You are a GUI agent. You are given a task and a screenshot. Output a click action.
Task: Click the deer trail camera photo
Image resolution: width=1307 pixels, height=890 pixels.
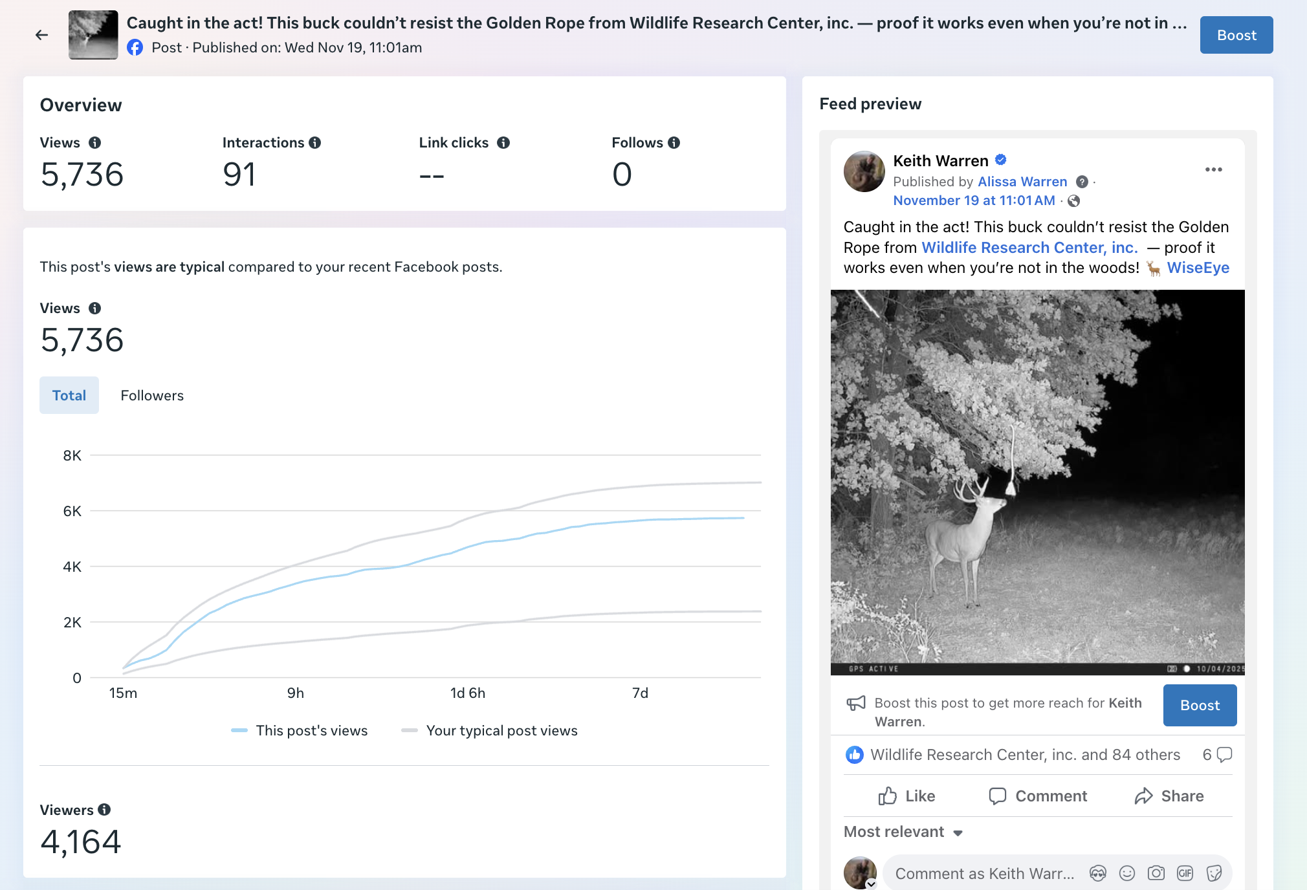[x=1037, y=482]
